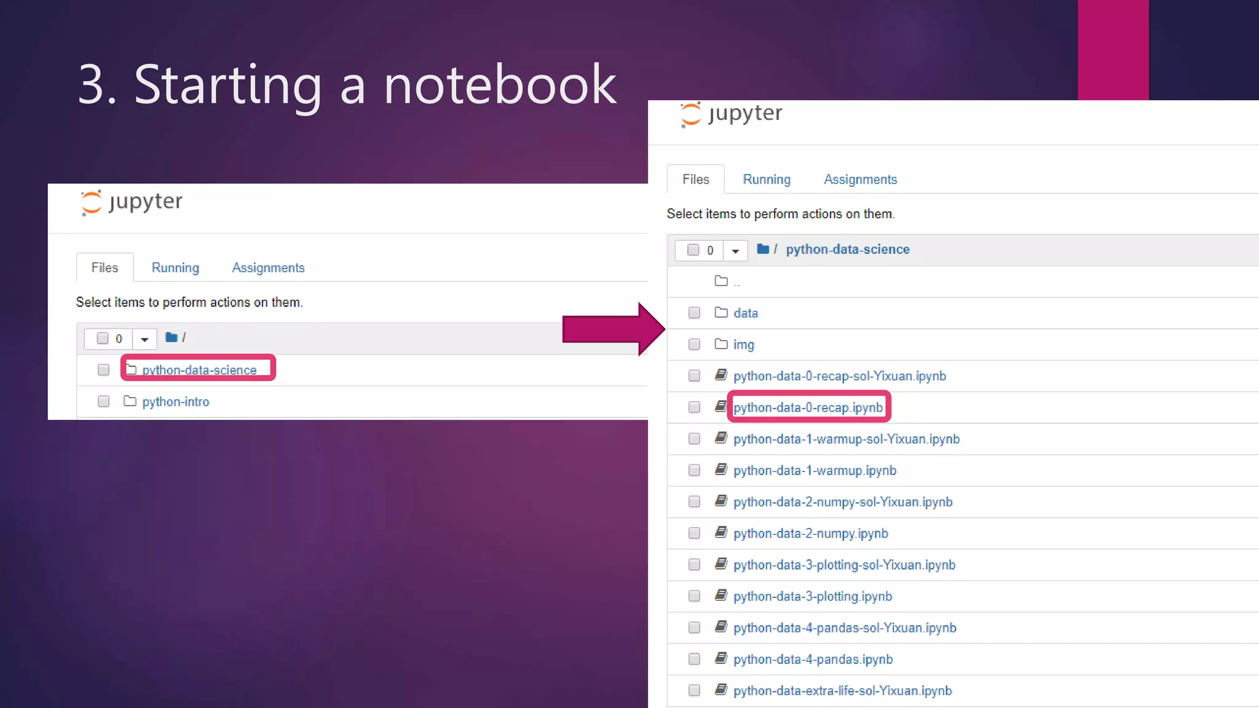Click the notebook icon for python-data-3-plotting-sol-Yixuan.ipynb
Screen dimensions: 1259x708
(721, 564)
